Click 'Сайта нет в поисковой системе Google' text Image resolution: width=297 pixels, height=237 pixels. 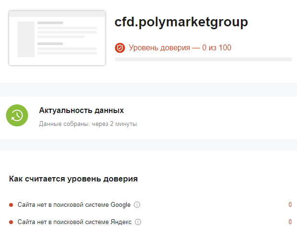pyautogui.click(x=74, y=205)
